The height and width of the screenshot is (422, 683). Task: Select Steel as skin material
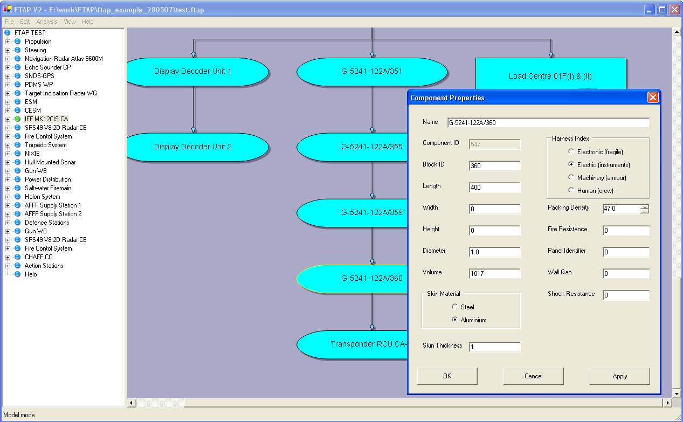tap(455, 307)
